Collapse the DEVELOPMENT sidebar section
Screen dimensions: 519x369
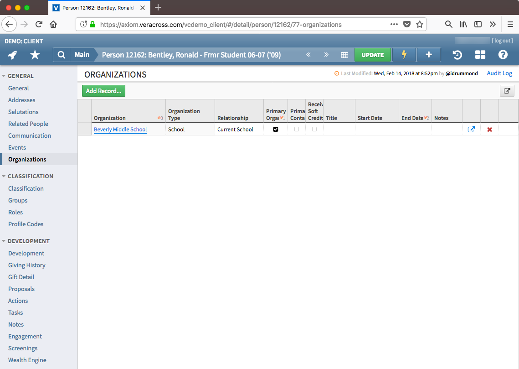point(4,241)
